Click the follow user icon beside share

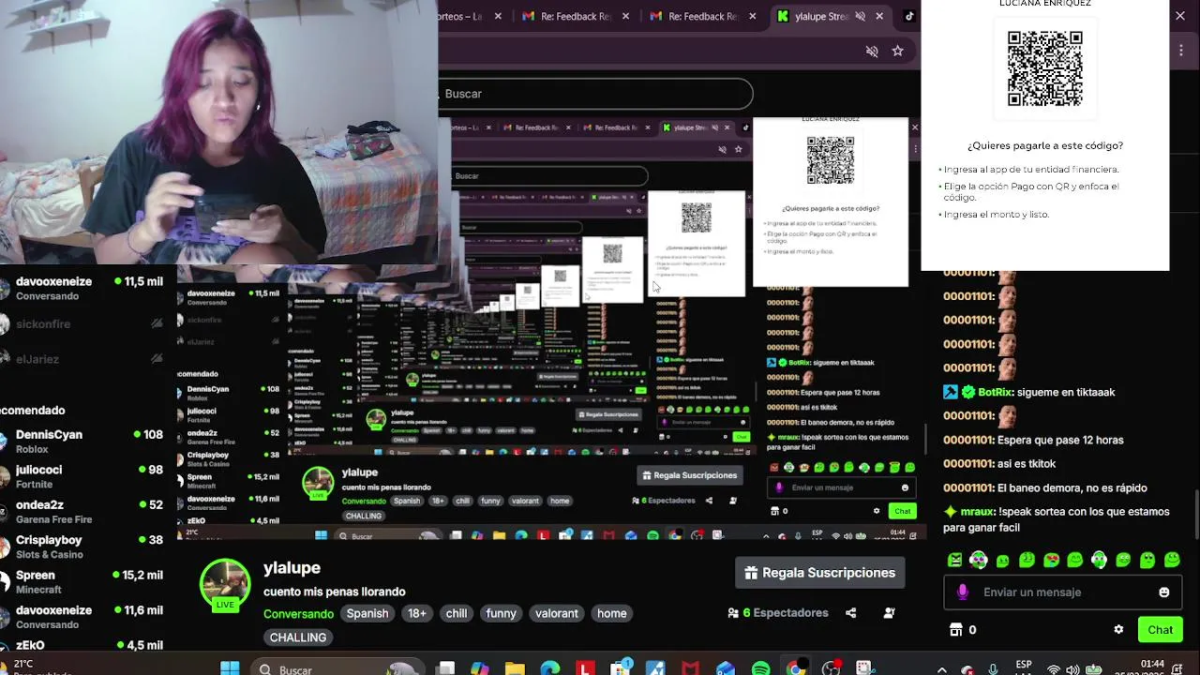tap(889, 613)
